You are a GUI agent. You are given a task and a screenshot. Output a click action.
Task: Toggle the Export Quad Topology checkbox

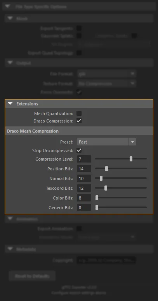tap(79, 53)
